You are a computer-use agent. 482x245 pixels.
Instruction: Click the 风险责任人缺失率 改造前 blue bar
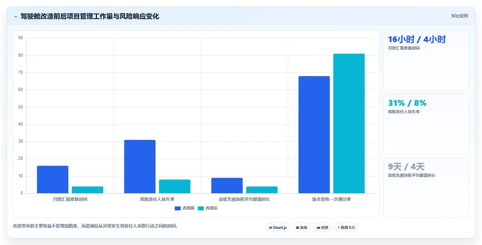coord(140,167)
